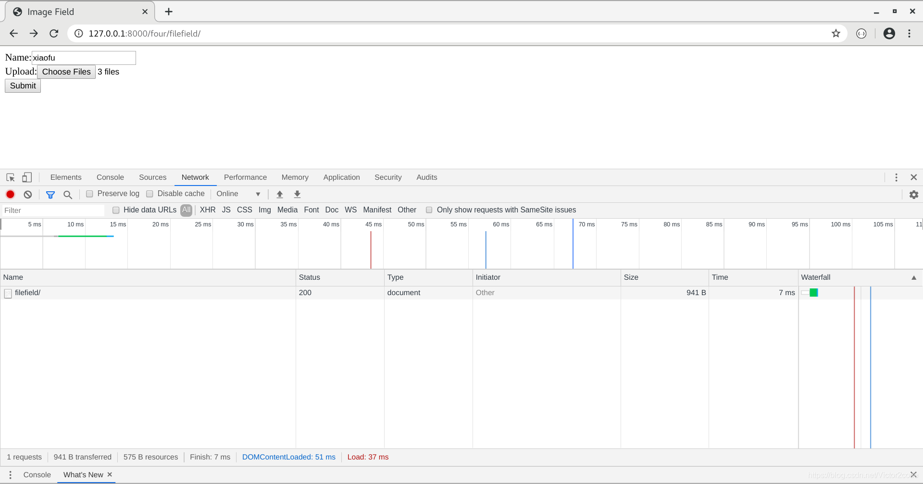This screenshot has height=484, width=923.
Task: Click the Name input with xiaofu
Action: (84, 58)
